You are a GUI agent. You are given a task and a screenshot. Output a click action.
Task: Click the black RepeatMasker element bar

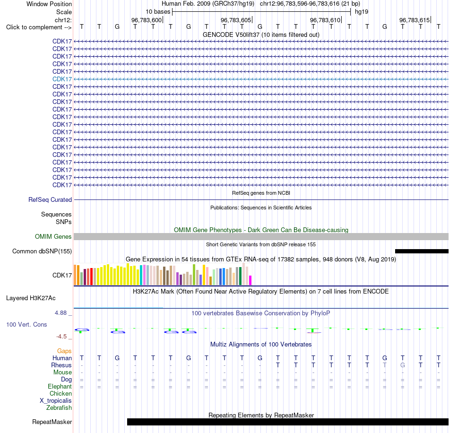point(288,422)
